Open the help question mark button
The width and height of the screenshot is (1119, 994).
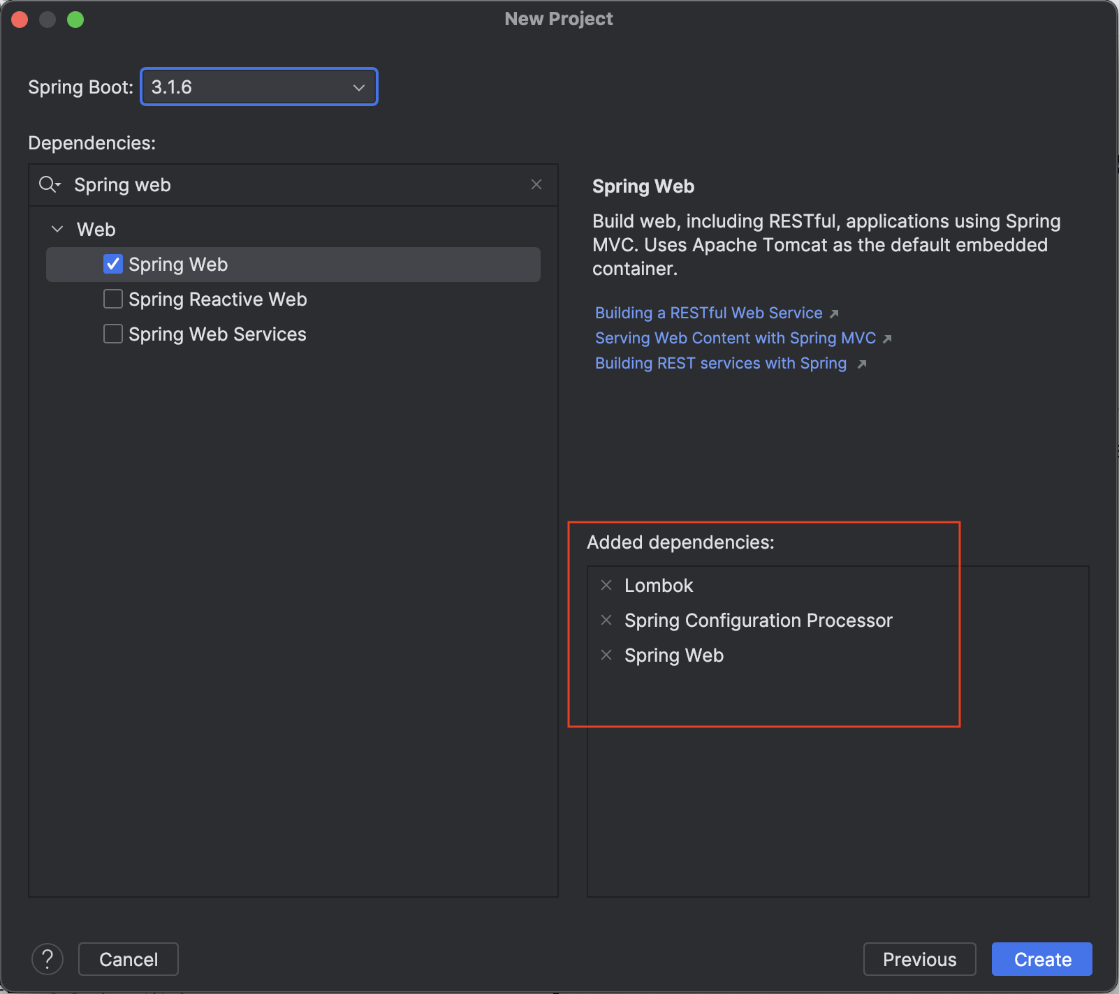(47, 959)
